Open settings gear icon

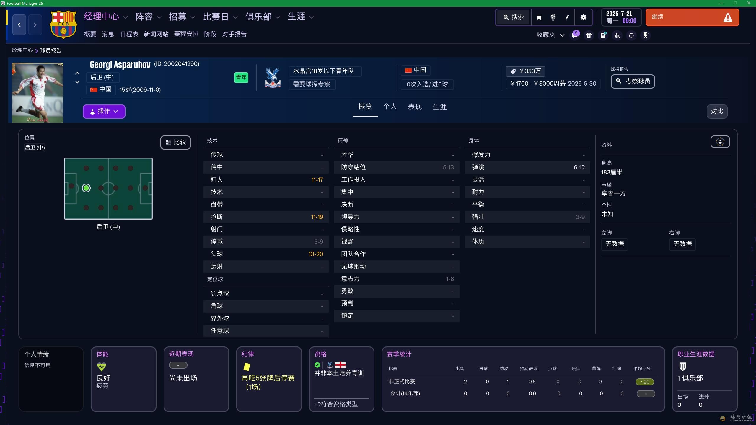[x=583, y=17]
